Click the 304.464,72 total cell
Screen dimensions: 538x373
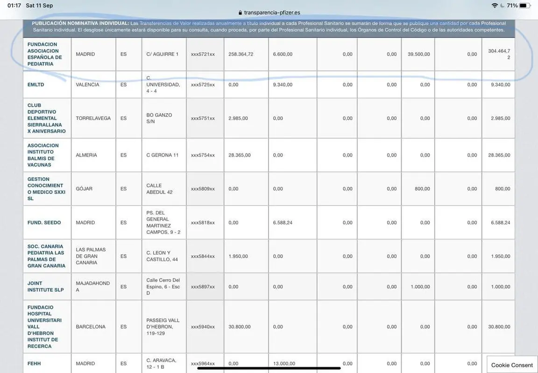click(x=498, y=54)
